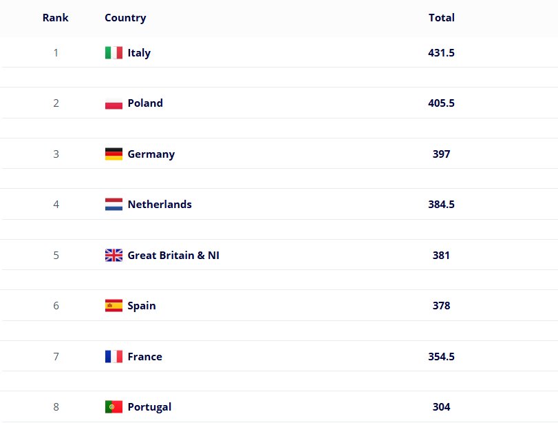Select Italy's total score 431.5

pyautogui.click(x=441, y=53)
